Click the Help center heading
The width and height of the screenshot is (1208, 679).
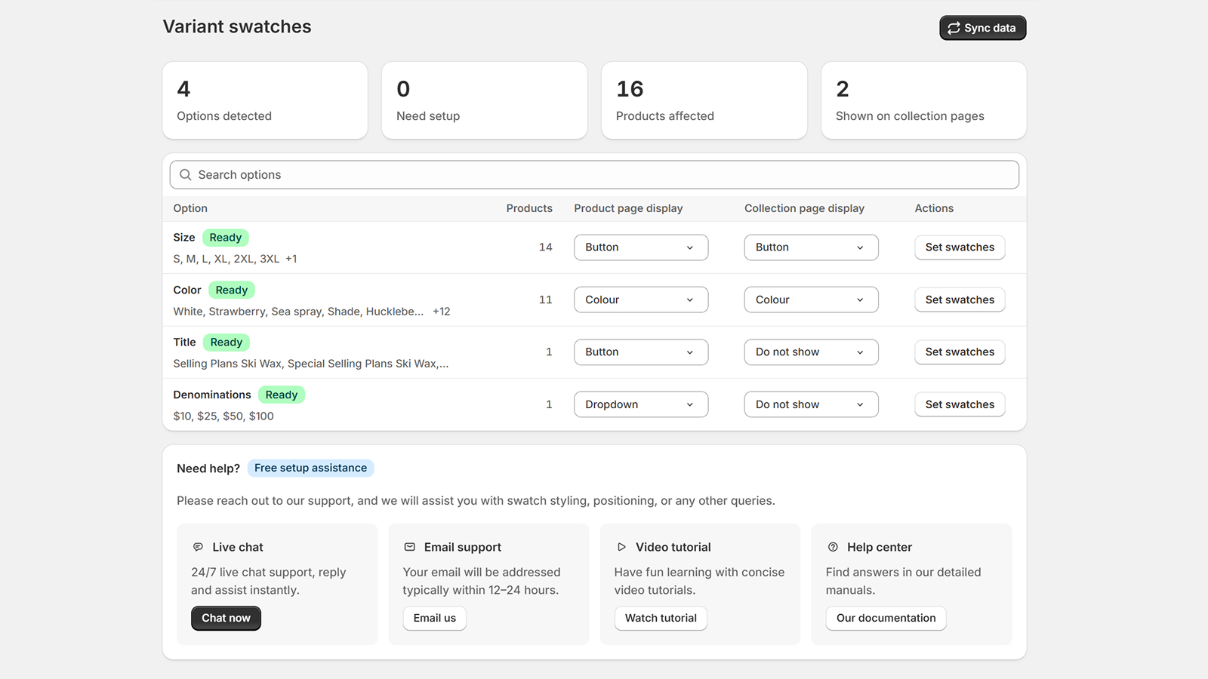pos(880,547)
